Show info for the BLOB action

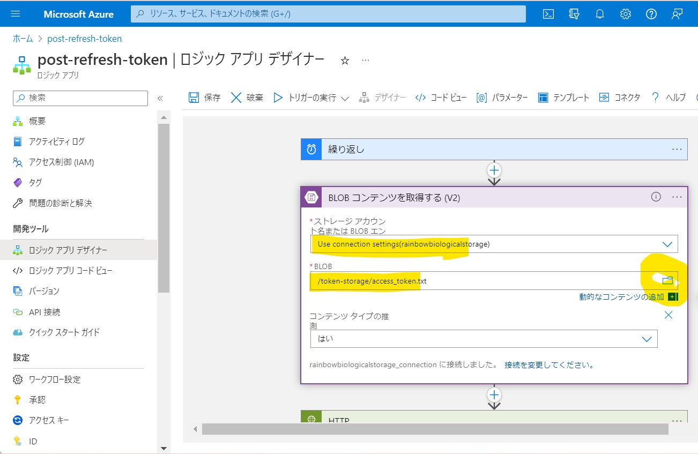656,197
